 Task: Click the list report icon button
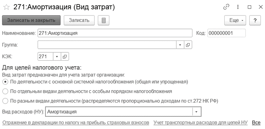coord(104,20)
